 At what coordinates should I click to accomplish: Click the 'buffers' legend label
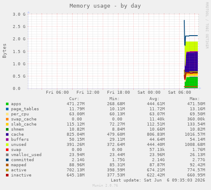(20, 140)
